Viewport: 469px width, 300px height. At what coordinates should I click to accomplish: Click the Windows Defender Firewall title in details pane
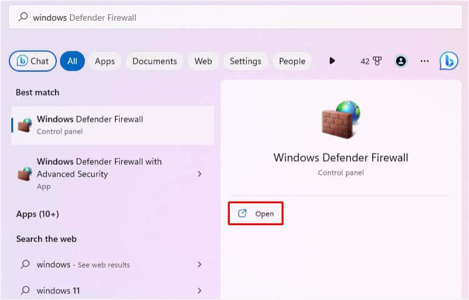pyautogui.click(x=341, y=157)
